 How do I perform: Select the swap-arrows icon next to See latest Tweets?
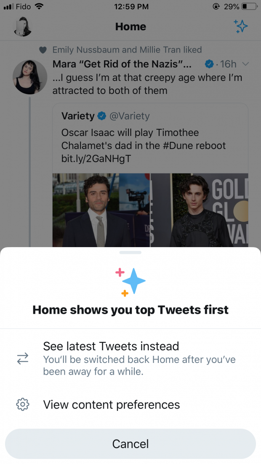pyautogui.click(x=24, y=359)
